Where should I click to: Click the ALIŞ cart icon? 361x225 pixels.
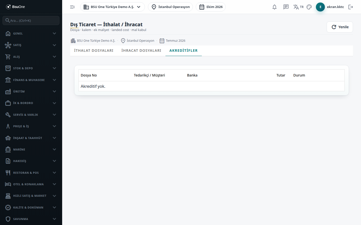tap(8, 57)
